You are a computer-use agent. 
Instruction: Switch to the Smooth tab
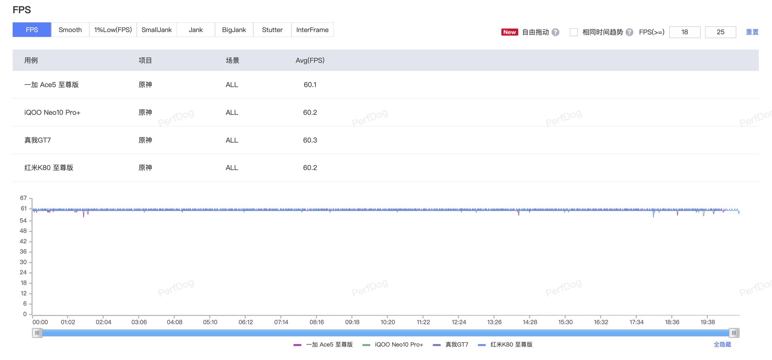click(70, 30)
